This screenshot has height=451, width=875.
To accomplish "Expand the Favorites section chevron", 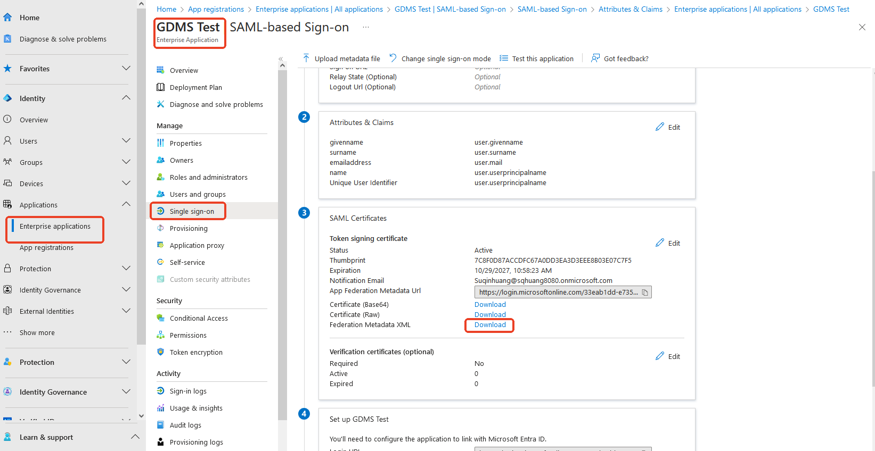I will pos(126,68).
